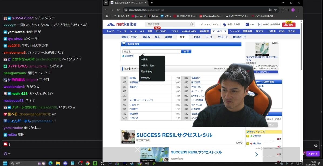Screen dimensions: 323x166
Task: Reload the netkeiba page
Action: tap(118, 10)
